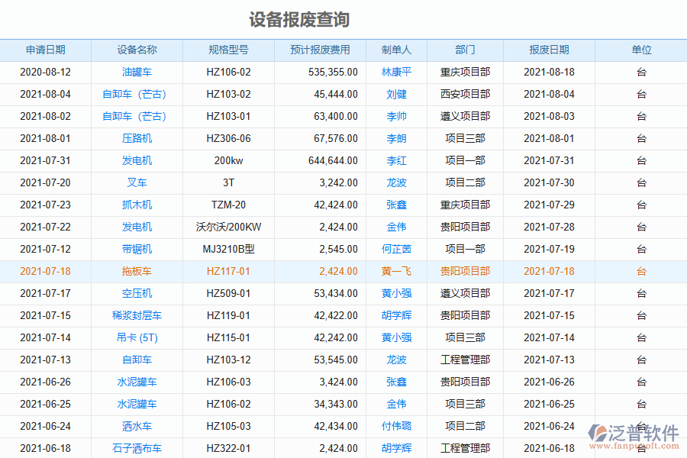687x458 pixels.
Task: Open the 抓木机 equipment link
Action: [135, 205]
